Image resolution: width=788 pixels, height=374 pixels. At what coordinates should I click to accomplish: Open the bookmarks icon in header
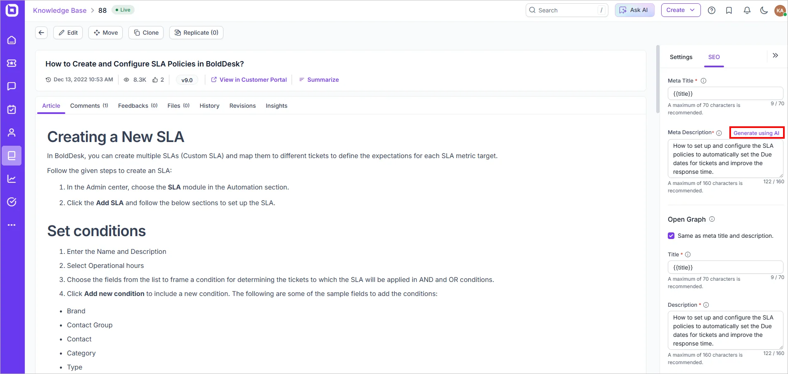[729, 10]
